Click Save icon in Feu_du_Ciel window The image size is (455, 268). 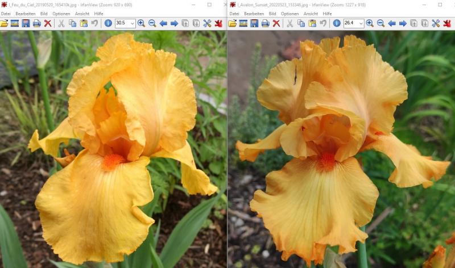coord(26,23)
